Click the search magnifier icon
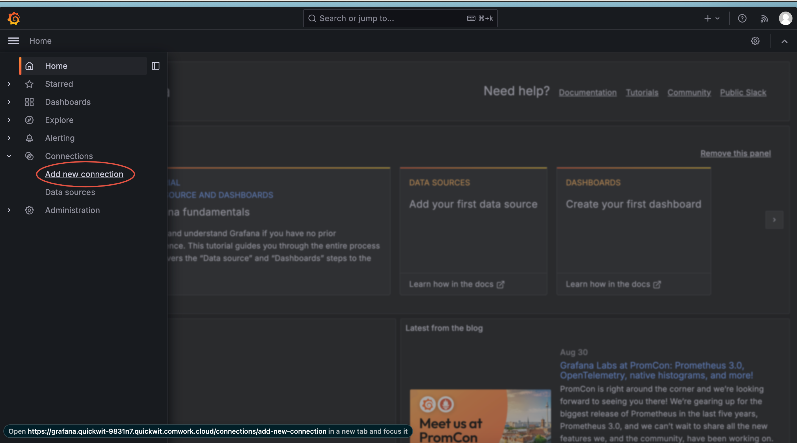 [x=312, y=19]
